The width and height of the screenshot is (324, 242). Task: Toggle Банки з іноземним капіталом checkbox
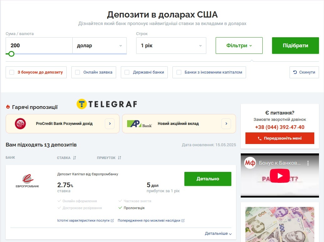click(x=179, y=72)
